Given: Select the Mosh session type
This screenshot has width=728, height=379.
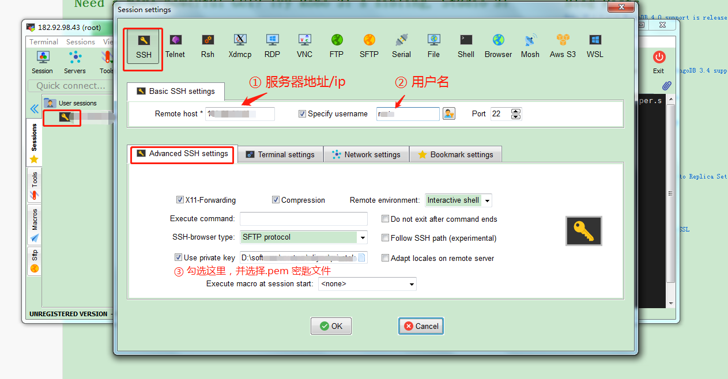Looking at the screenshot, I should (530, 47).
